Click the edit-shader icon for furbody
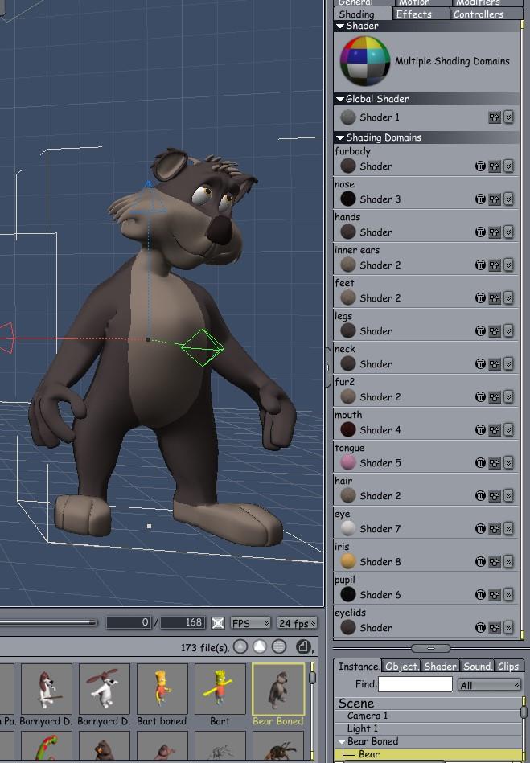 coord(495,166)
